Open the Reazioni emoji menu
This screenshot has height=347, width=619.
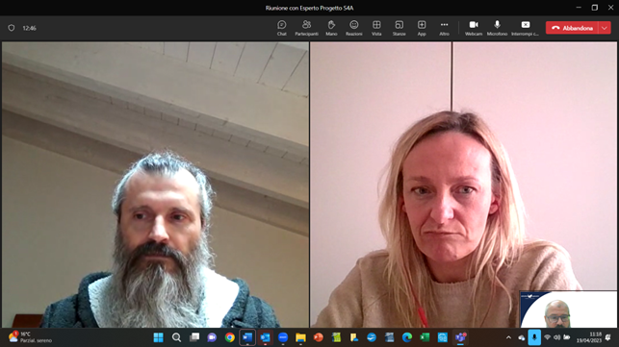(x=353, y=28)
